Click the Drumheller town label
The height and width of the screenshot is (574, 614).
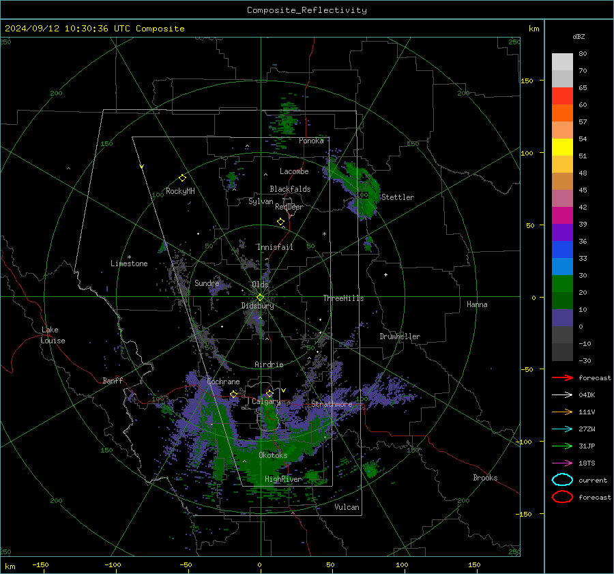[400, 336]
